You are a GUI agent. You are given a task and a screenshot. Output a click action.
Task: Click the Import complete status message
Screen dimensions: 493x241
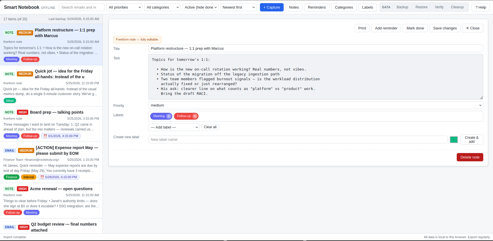click(15, 237)
